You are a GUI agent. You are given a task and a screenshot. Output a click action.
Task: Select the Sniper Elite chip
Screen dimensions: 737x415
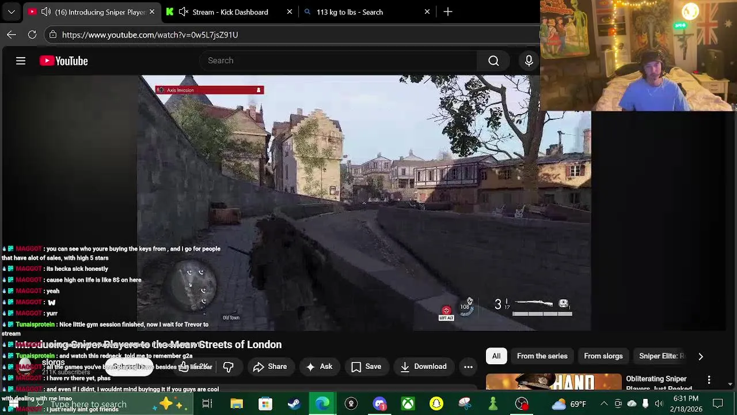(x=662, y=356)
